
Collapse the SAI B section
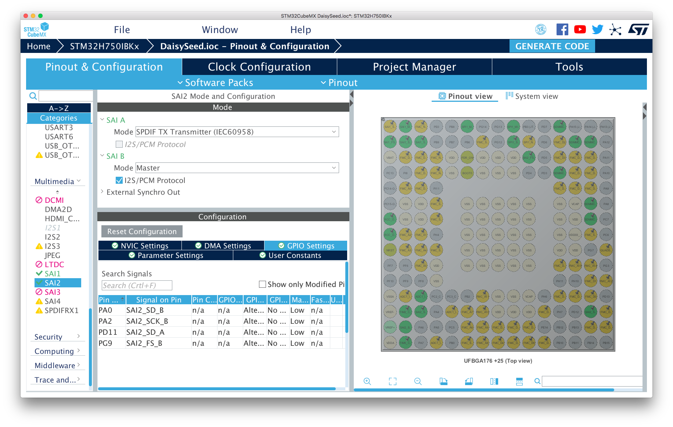tap(102, 156)
